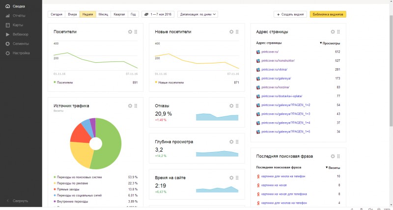Open the Детализация: по дням dropdown
This screenshot has width=393, height=210.
pyautogui.click(x=197, y=14)
